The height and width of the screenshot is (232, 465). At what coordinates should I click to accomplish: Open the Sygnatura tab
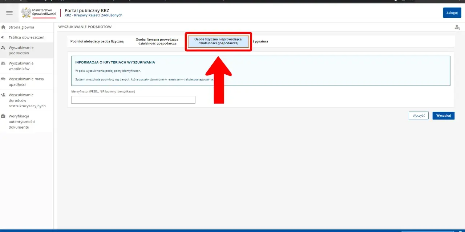(x=260, y=41)
